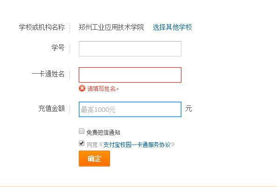The width and height of the screenshot is (277, 187).
Task: Focus the 学号 input field
Action: (x=130, y=49)
